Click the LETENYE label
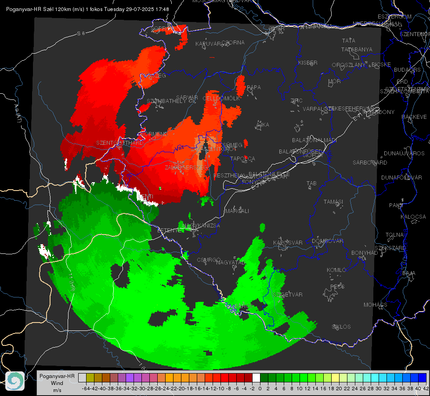Screen dimensions: 430x396 (x=169, y=230)
